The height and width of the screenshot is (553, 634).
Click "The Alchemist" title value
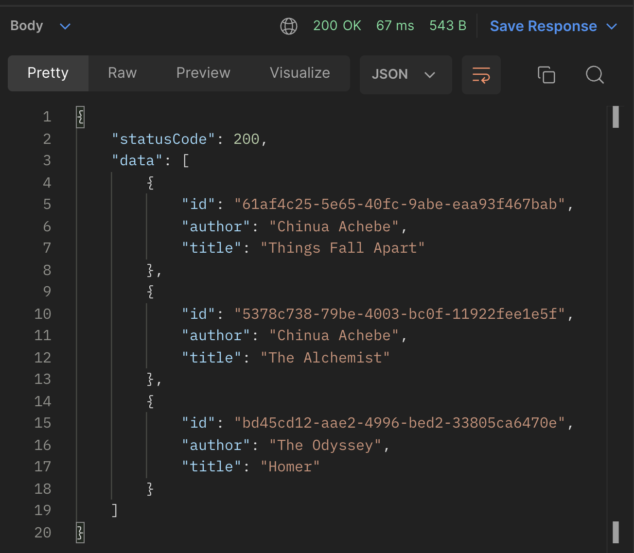pyautogui.click(x=325, y=358)
